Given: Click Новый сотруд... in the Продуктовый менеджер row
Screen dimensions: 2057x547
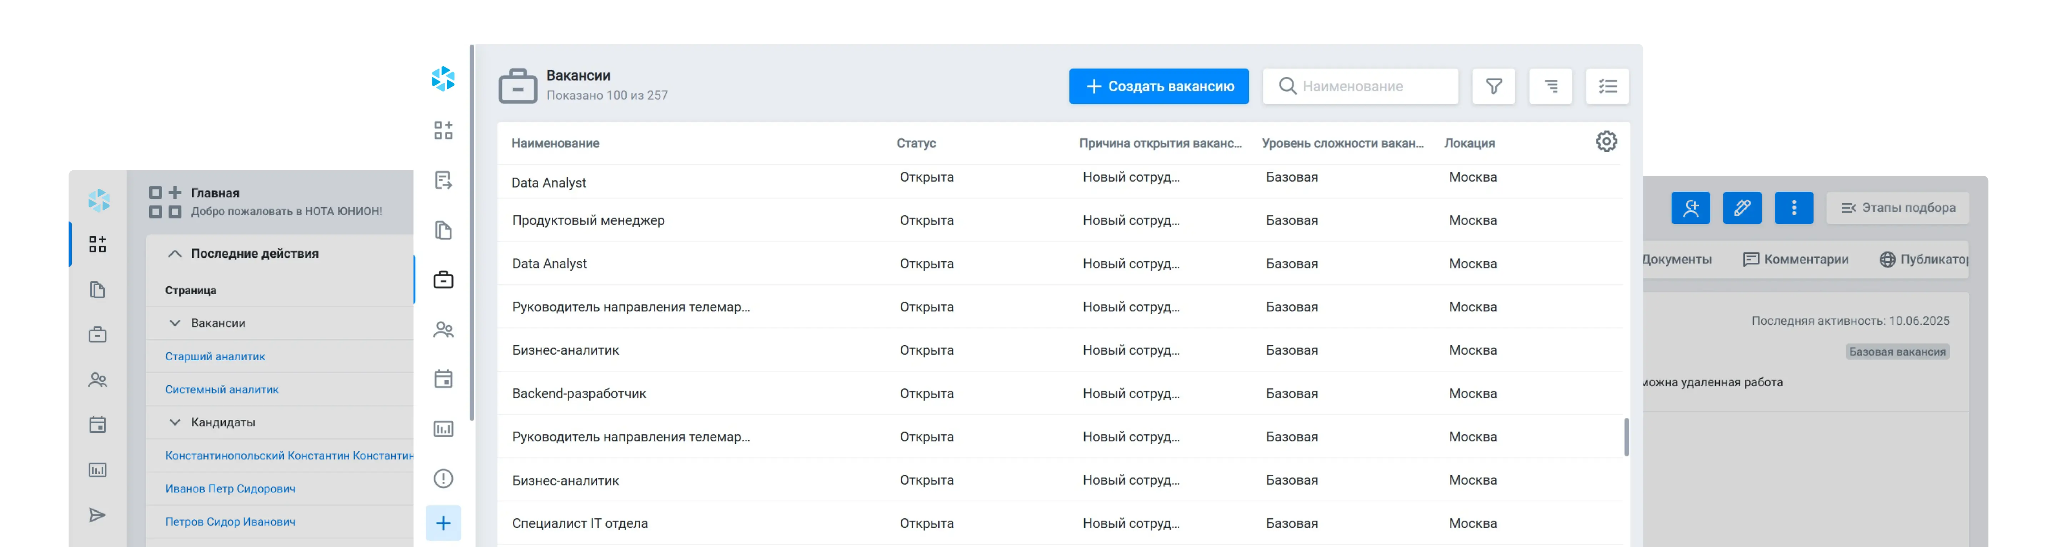Looking at the screenshot, I should click(x=1131, y=220).
